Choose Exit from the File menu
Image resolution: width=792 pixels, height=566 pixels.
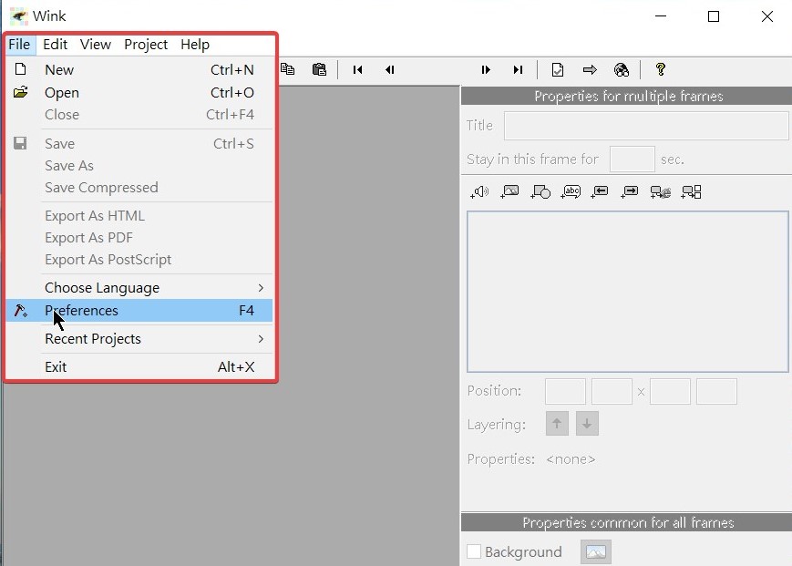139,367
